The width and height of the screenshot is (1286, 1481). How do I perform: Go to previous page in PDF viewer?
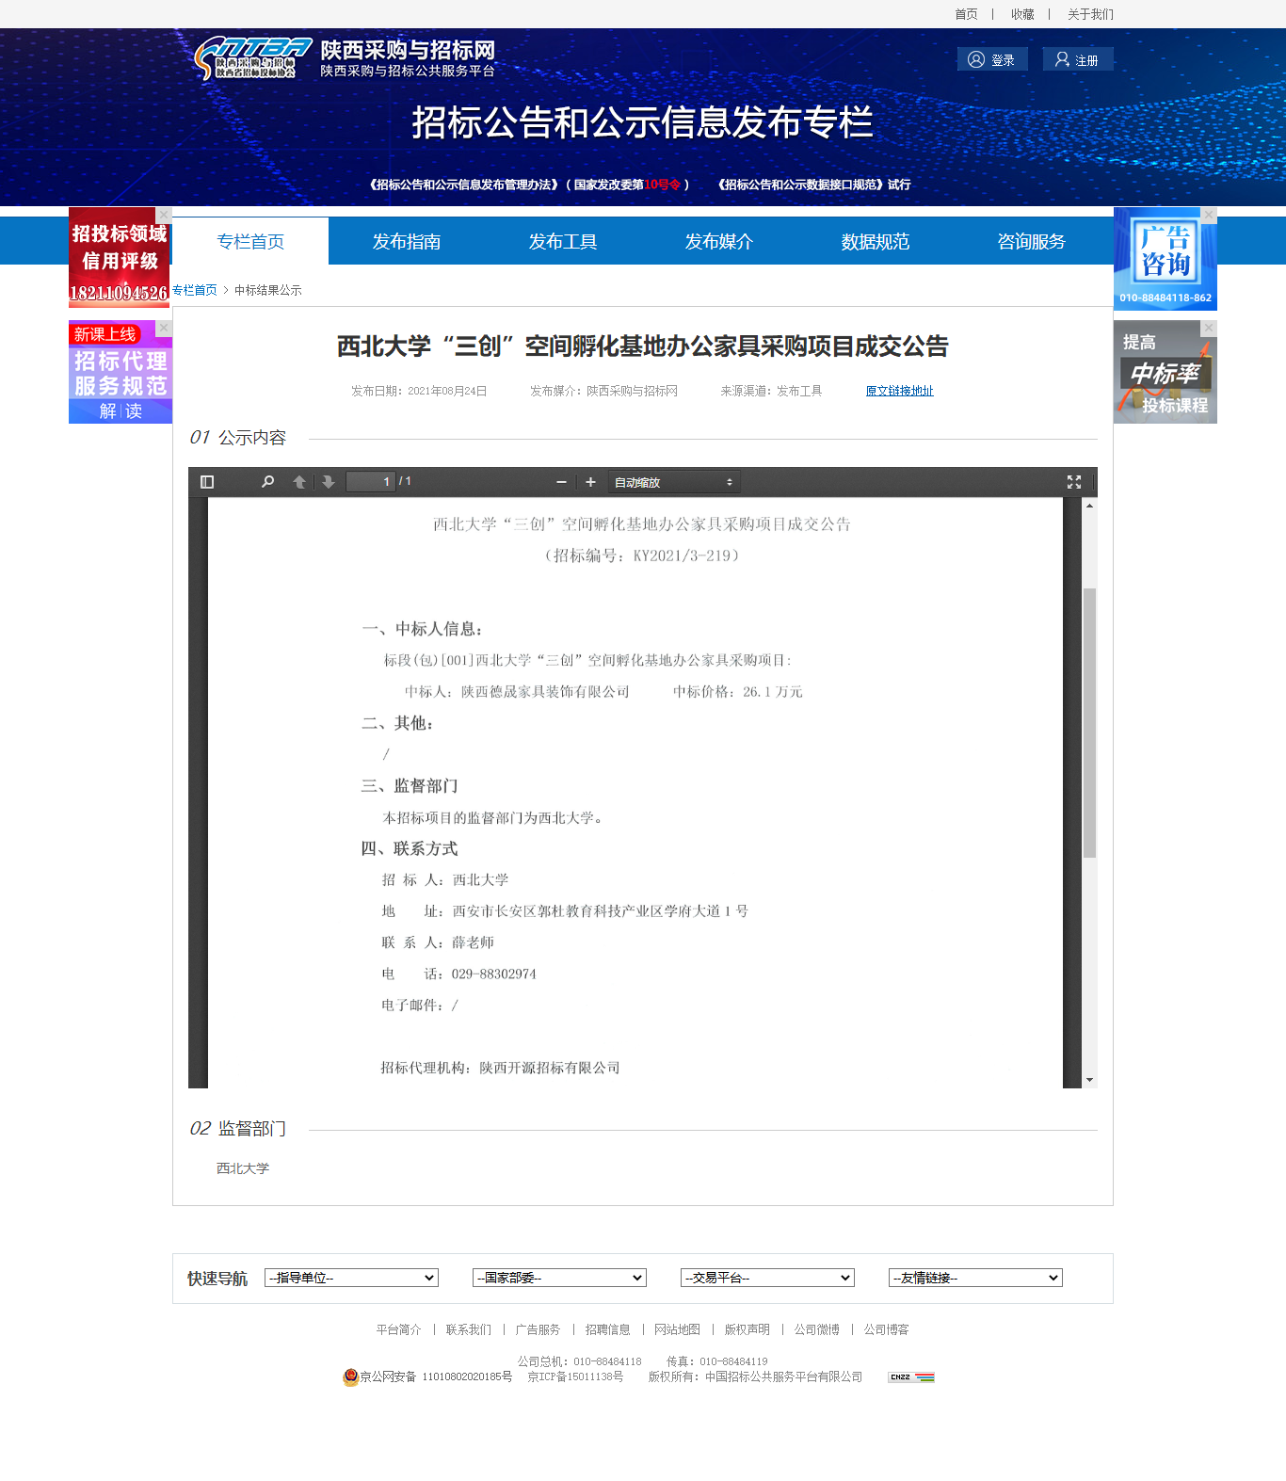pos(299,482)
